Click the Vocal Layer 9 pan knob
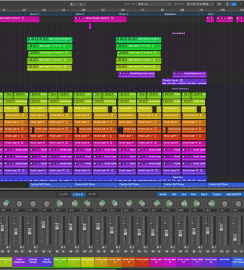Image resolution: width=244 pixels, height=270 pixels. 170,203
